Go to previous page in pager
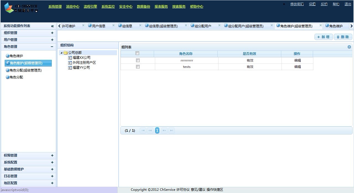354x193 pixels. 150,131
